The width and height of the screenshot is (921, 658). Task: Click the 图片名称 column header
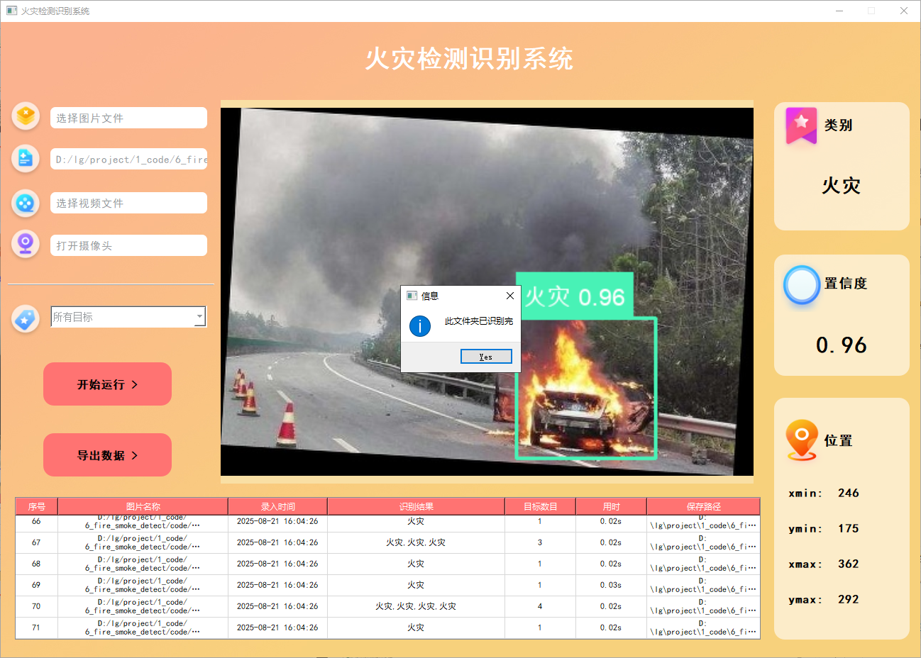143,506
